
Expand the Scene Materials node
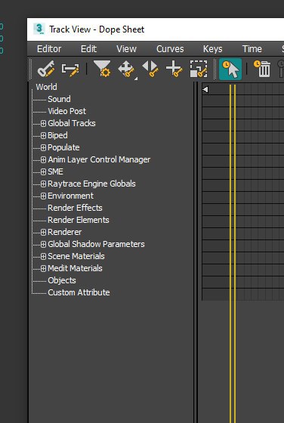(x=43, y=257)
